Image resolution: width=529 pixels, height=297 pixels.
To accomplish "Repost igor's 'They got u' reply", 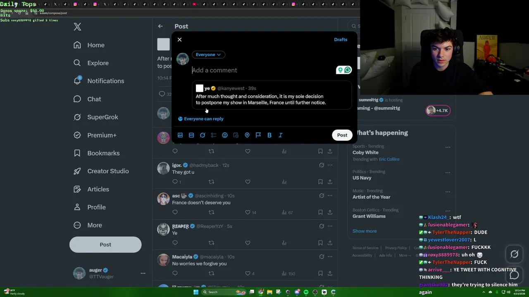I will coord(211,181).
